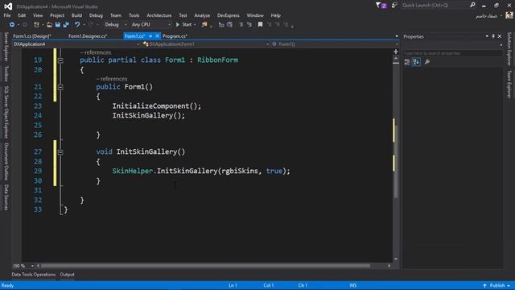Switch to the Program.cs tab
This screenshot has width=515, height=290.
pos(175,36)
